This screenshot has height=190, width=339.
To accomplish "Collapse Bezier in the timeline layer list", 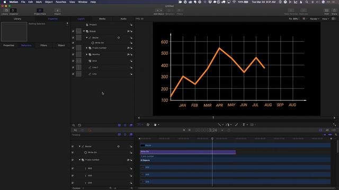I will 79,147.
